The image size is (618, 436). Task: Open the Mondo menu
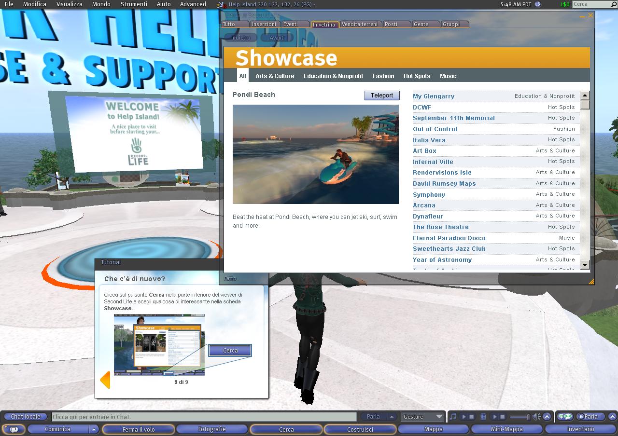coord(101,4)
